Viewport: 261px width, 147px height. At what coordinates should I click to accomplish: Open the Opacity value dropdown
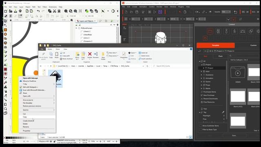pos(230,12)
